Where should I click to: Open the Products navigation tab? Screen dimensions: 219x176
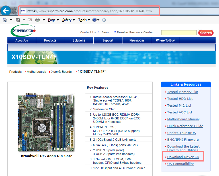pos(50,40)
